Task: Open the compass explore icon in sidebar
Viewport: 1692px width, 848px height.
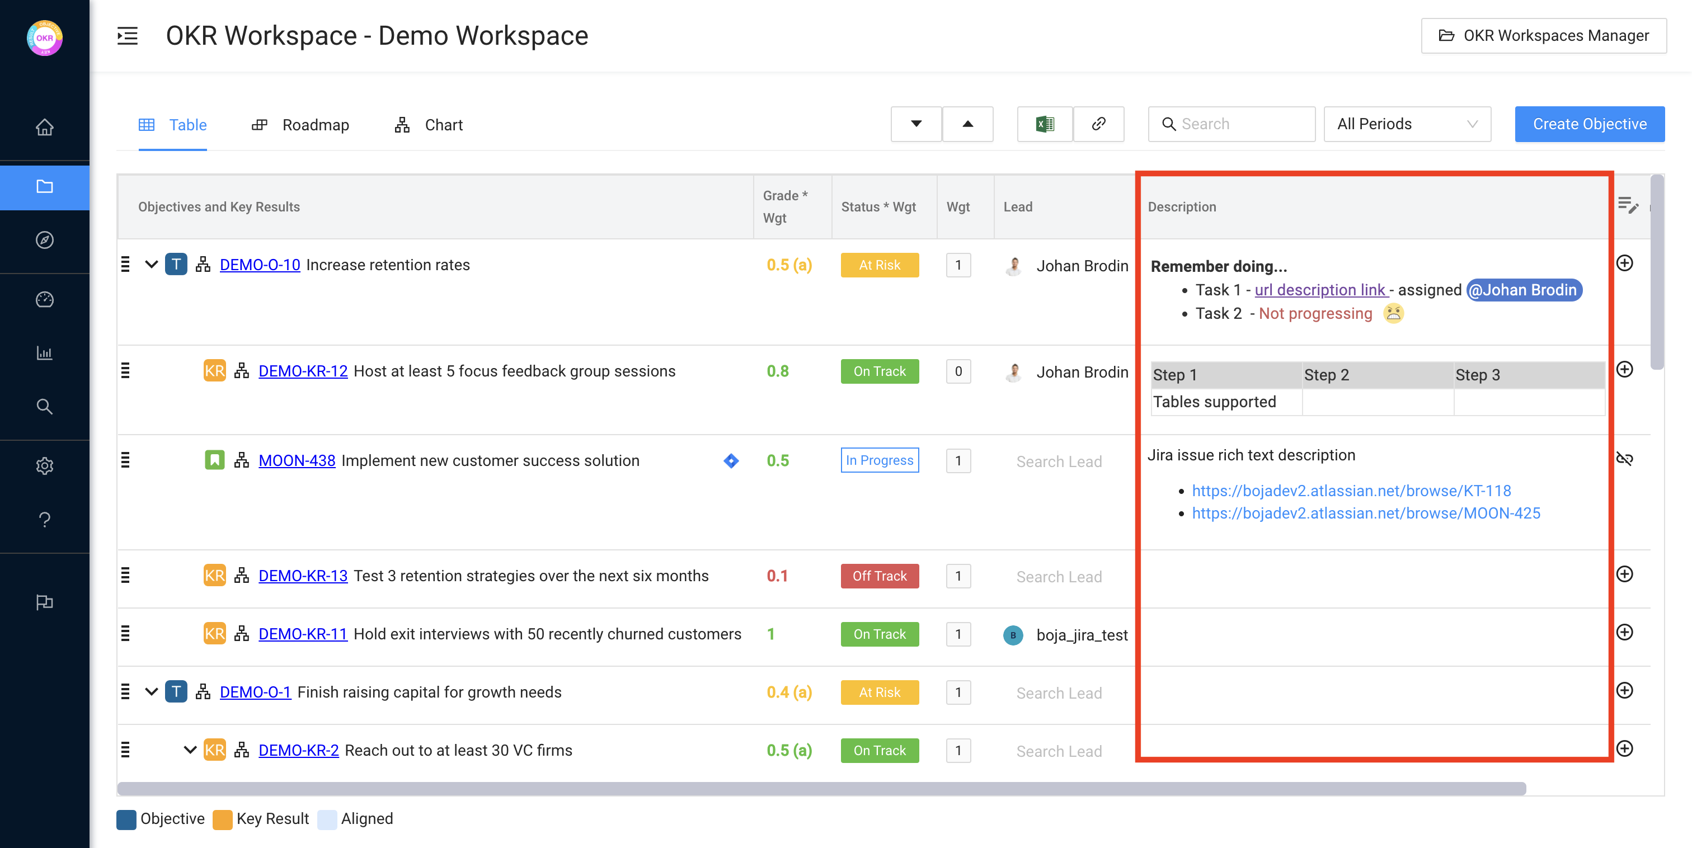Action: click(x=44, y=240)
